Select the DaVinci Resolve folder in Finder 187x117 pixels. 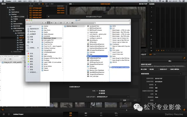tap(75, 26)
